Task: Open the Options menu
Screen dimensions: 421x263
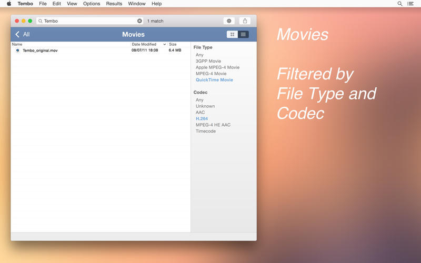Action: pyautogui.click(x=92, y=4)
